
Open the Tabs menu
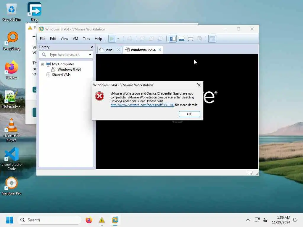tap(86, 39)
